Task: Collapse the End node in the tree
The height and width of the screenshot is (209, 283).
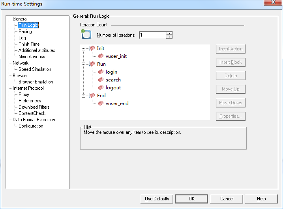Action: [83, 96]
